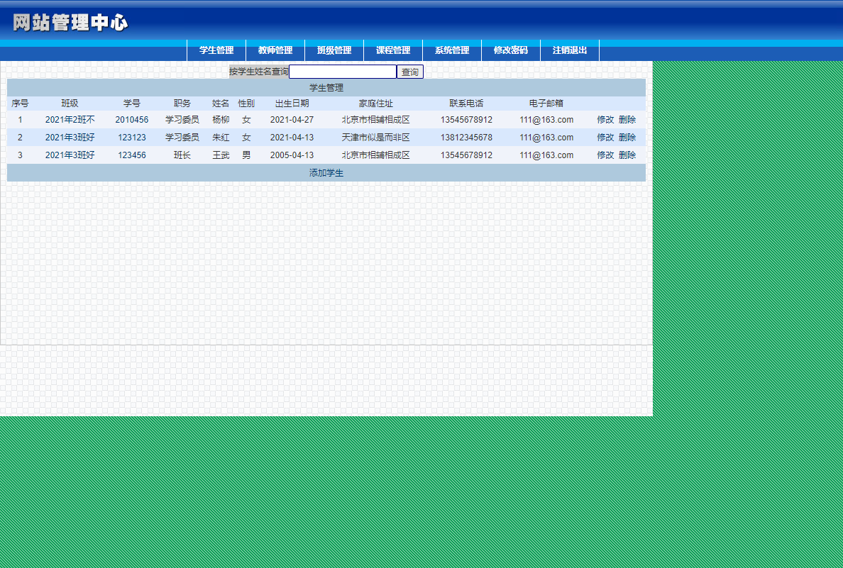
Task: Select the 班长 position cell
Action: click(182, 155)
